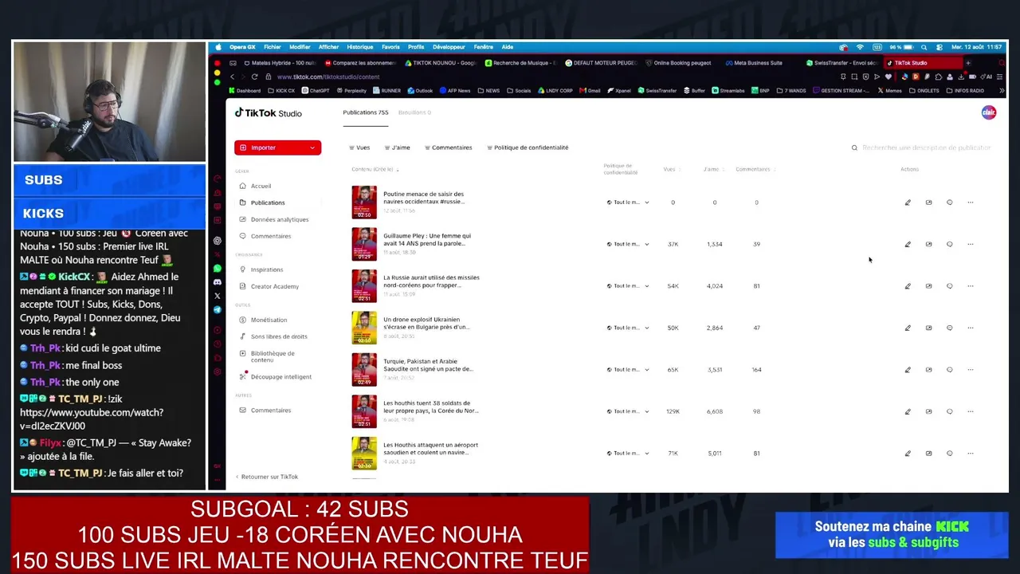Edit the Guillaume Pley post
The width and height of the screenshot is (1020, 574).
coord(908,244)
